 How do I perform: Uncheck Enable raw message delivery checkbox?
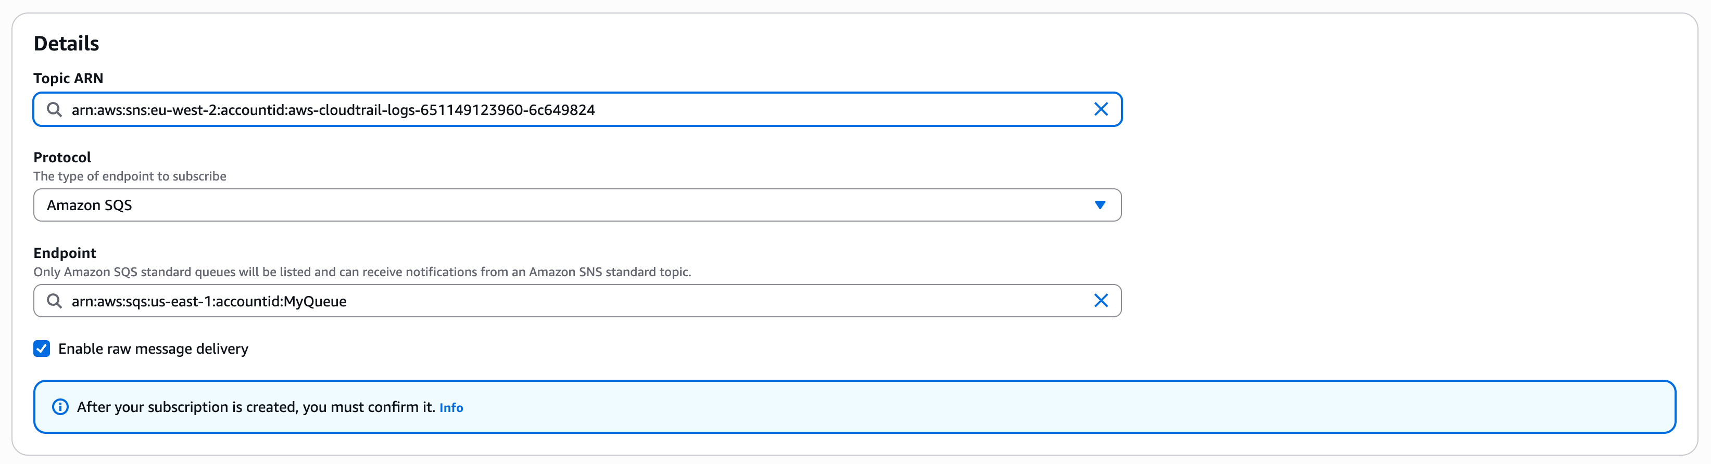pyautogui.click(x=42, y=349)
